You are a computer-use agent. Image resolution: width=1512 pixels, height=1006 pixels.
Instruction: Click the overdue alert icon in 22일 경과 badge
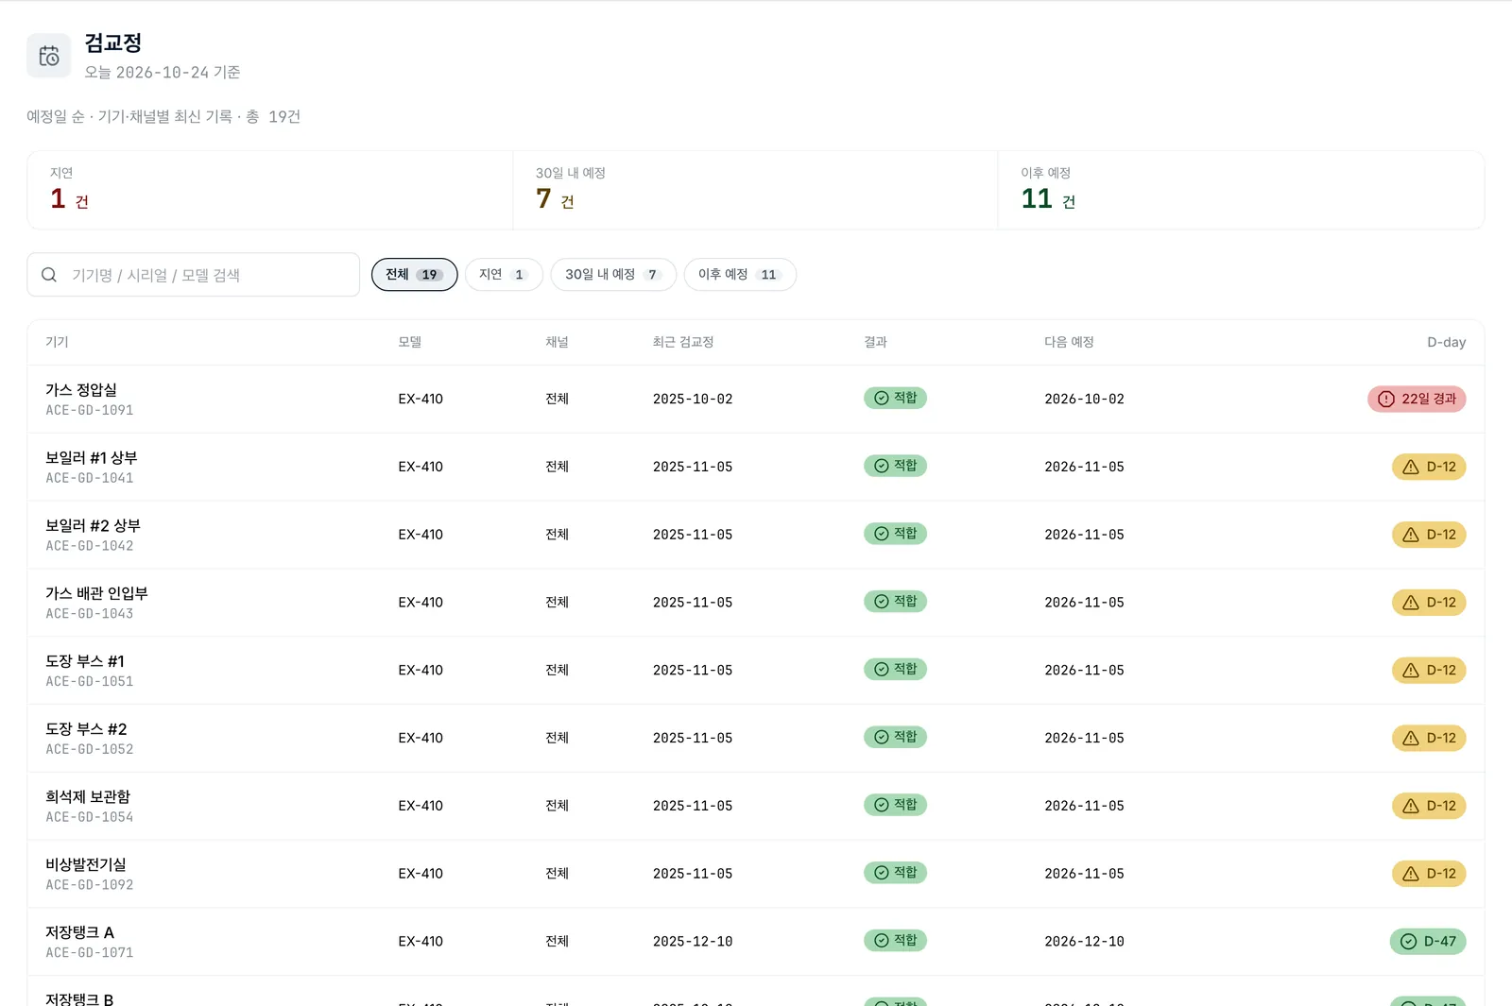[1386, 399]
